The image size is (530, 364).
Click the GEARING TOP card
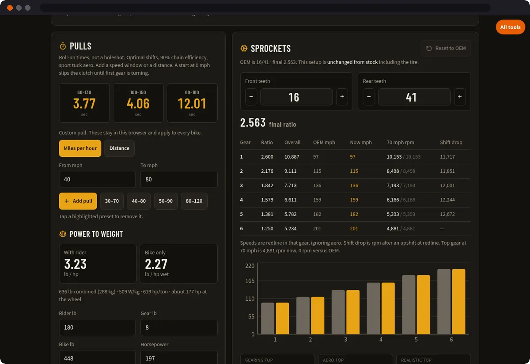click(277, 359)
